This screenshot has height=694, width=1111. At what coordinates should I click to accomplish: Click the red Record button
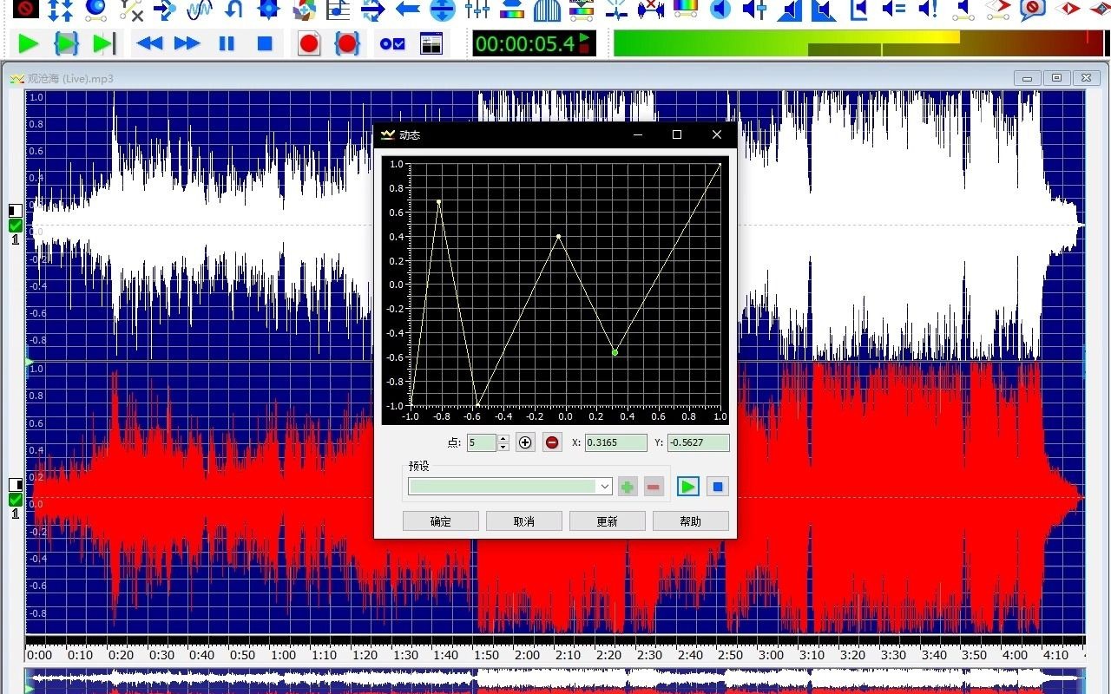(308, 43)
